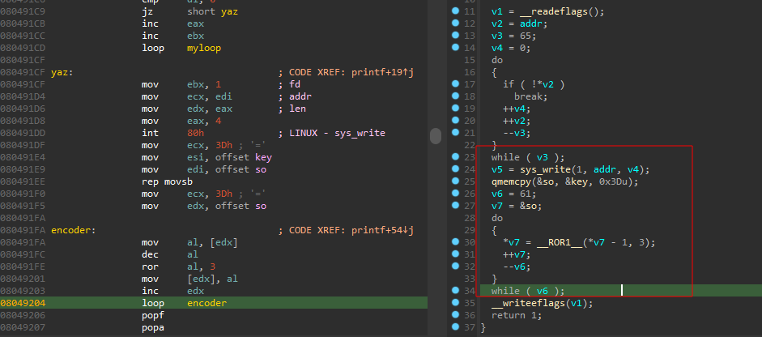Click the scrollbar thumb between the two views

pos(436,135)
